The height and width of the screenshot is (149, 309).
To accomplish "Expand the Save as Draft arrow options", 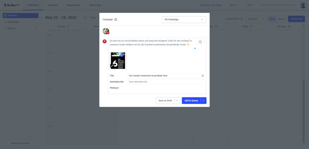I will (177, 101).
